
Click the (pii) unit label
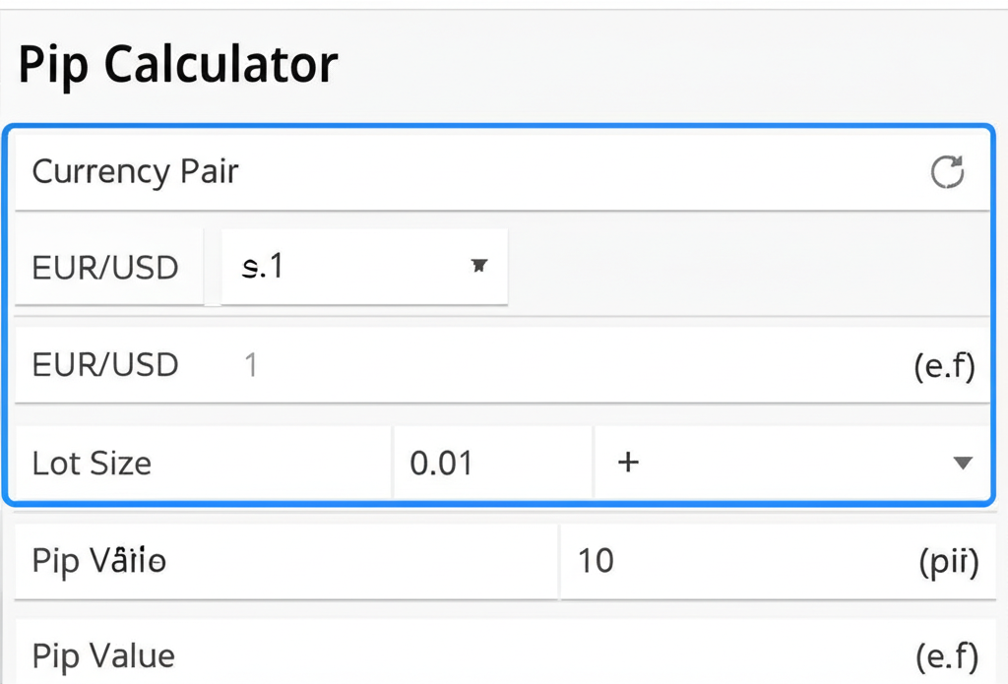[x=948, y=561]
